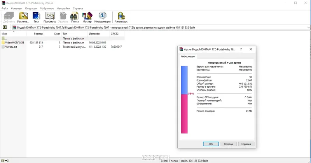Select the Читать.txt file row
311x163 pixels.
pyautogui.click(x=63, y=47)
